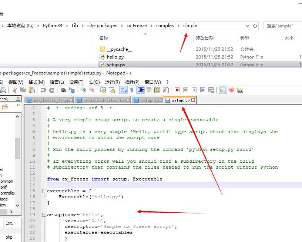Toggle synchronized horizontal scrolling
The width and height of the screenshot is (302, 242).
112,90
